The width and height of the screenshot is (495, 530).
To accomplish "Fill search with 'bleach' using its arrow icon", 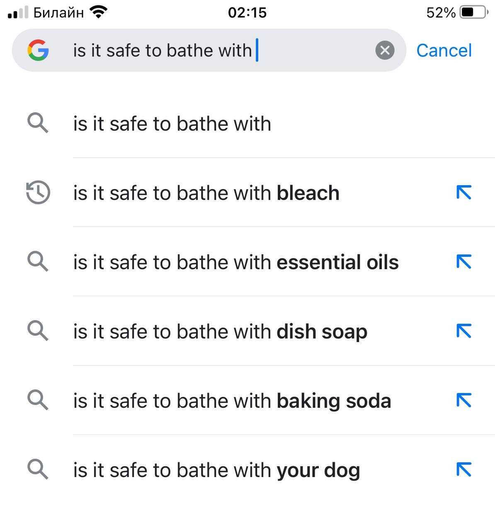I will pos(464,192).
